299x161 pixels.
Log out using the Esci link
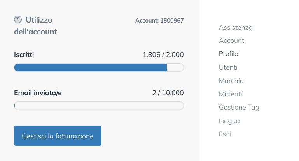(x=225, y=134)
